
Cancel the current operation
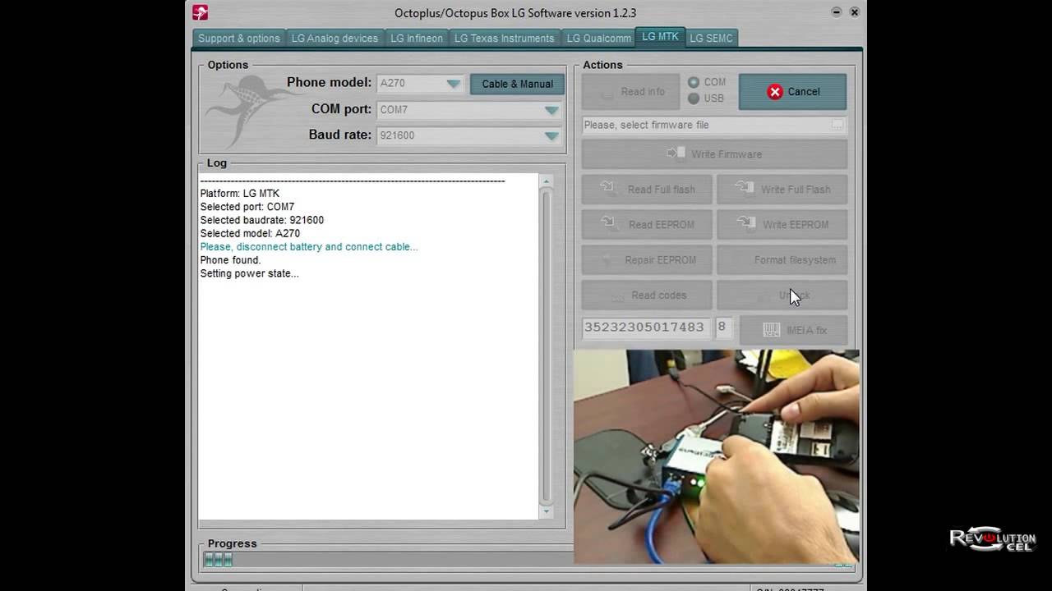click(792, 92)
